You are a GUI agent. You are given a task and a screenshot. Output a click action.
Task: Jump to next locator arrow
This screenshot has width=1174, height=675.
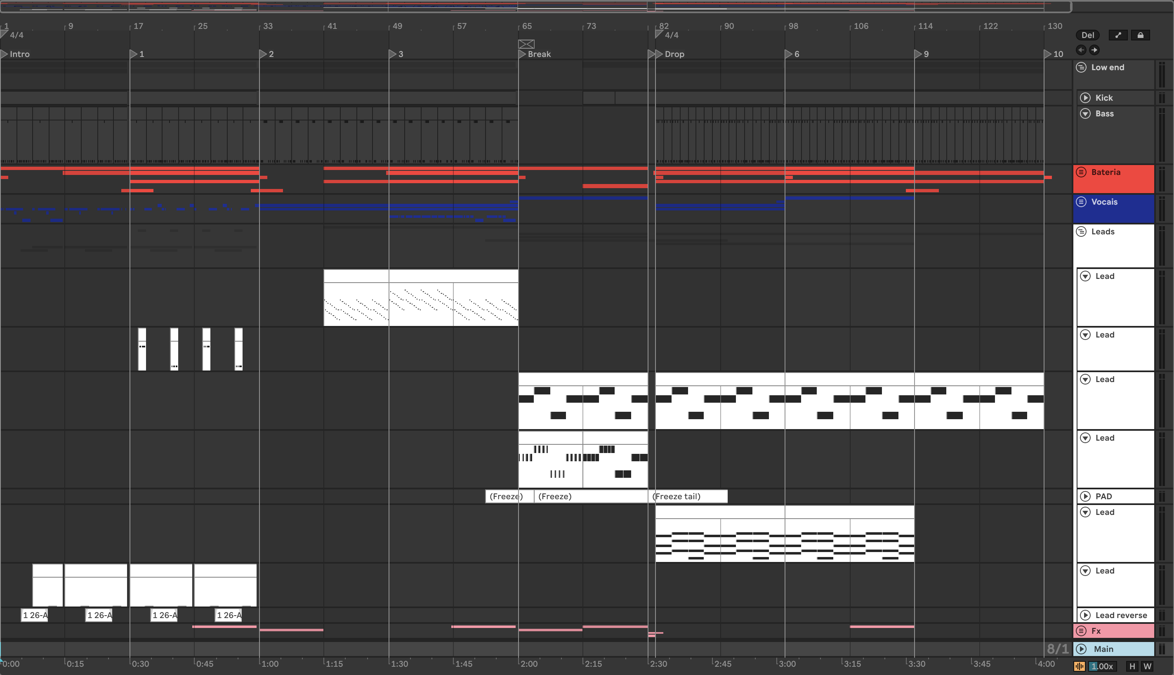pyautogui.click(x=1094, y=50)
